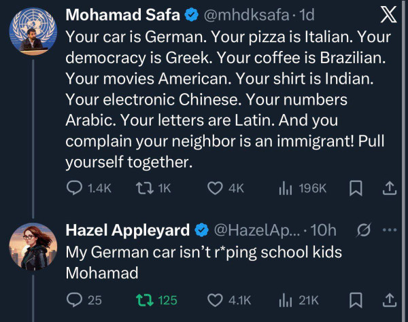Viewport: 408px width, 322px height.
Task: Click the Grok icon on Hazel's reply
Action: [x=363, y=230]
